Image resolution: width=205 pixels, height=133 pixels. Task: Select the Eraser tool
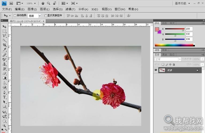tap(4, 74)
